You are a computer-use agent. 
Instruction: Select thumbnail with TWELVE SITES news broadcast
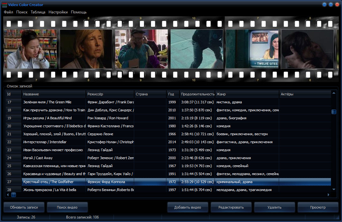pyautogui.click(x=252, y=49)
